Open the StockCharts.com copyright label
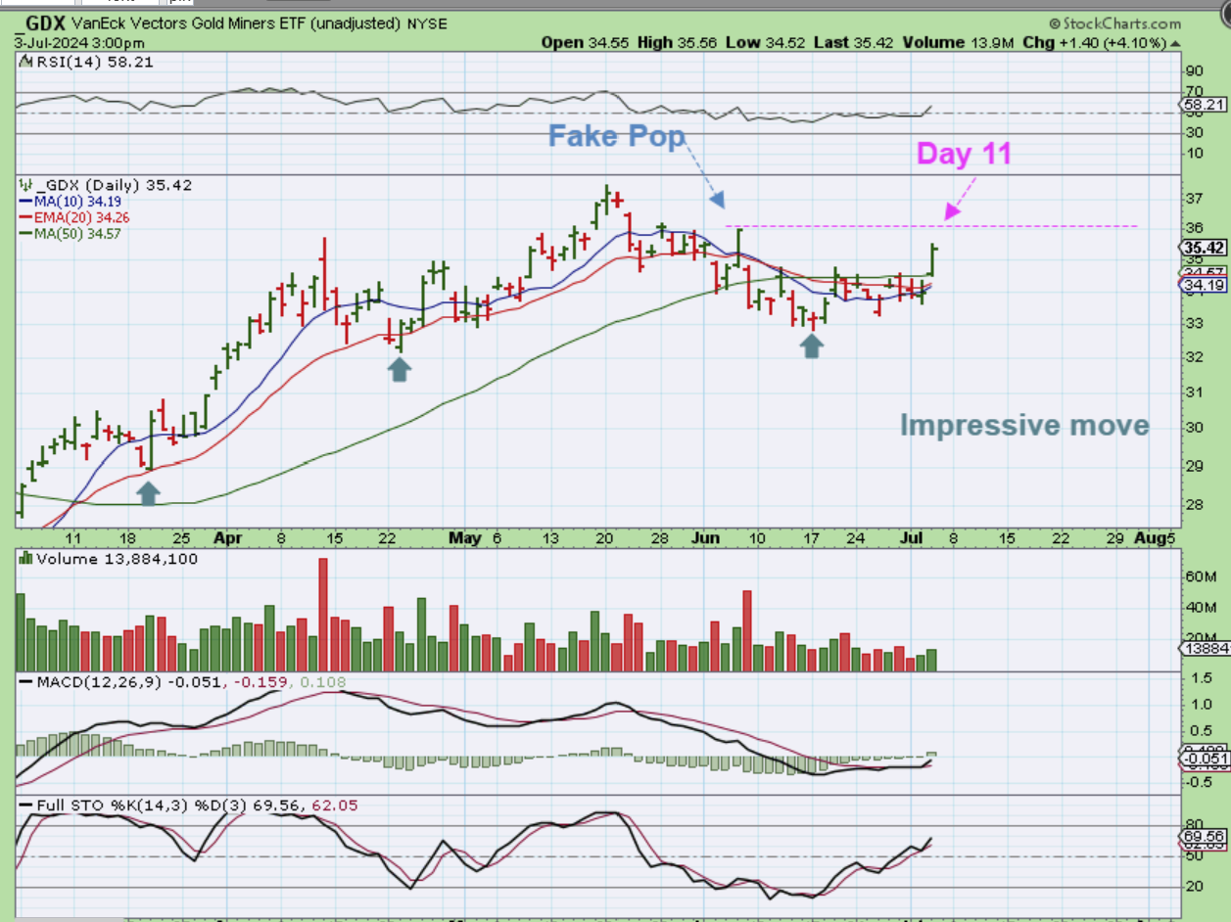The height and width of the screenshot is (922, 1231). tap(1113, 23)
